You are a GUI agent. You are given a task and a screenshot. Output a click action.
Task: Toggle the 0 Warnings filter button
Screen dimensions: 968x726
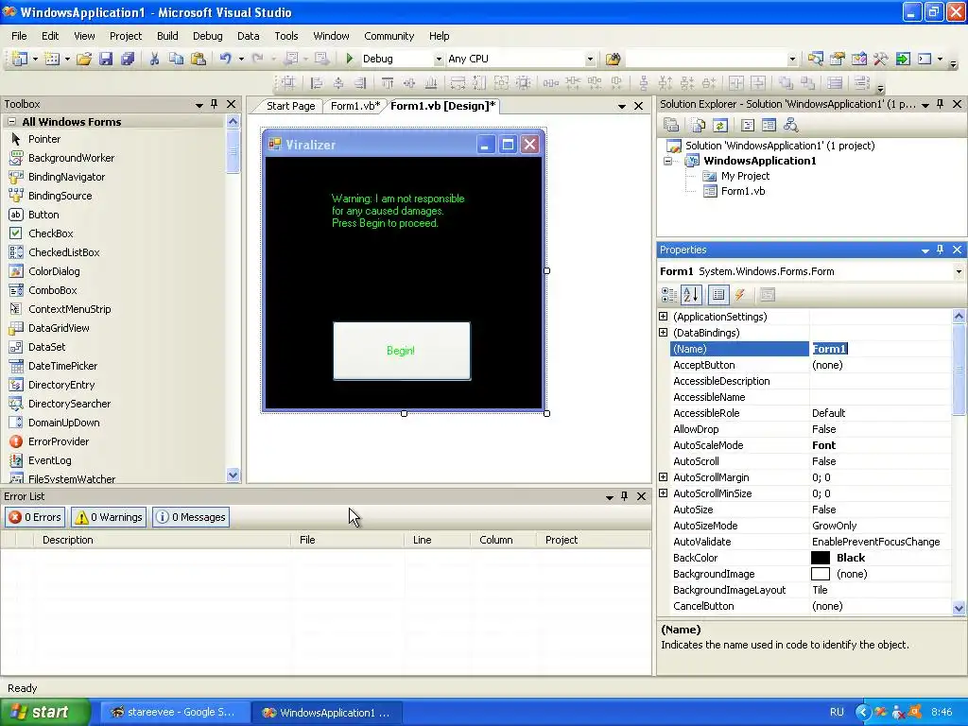(x=109, y=517)
